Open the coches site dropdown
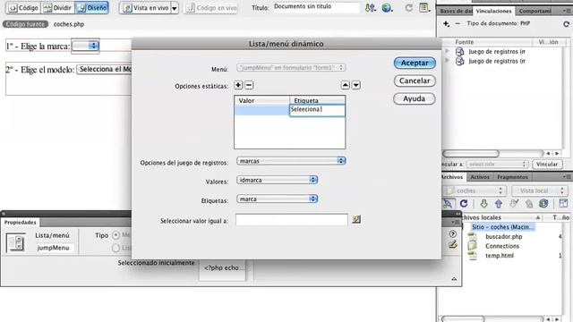This screenshot has height=322, width=573. 474,191
